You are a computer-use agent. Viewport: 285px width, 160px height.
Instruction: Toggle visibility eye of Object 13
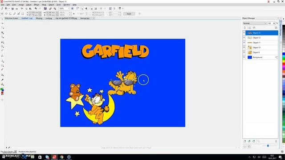click(244, 33)
